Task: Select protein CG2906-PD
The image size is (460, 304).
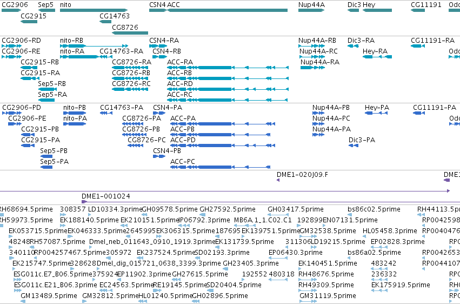Action: 12,113
